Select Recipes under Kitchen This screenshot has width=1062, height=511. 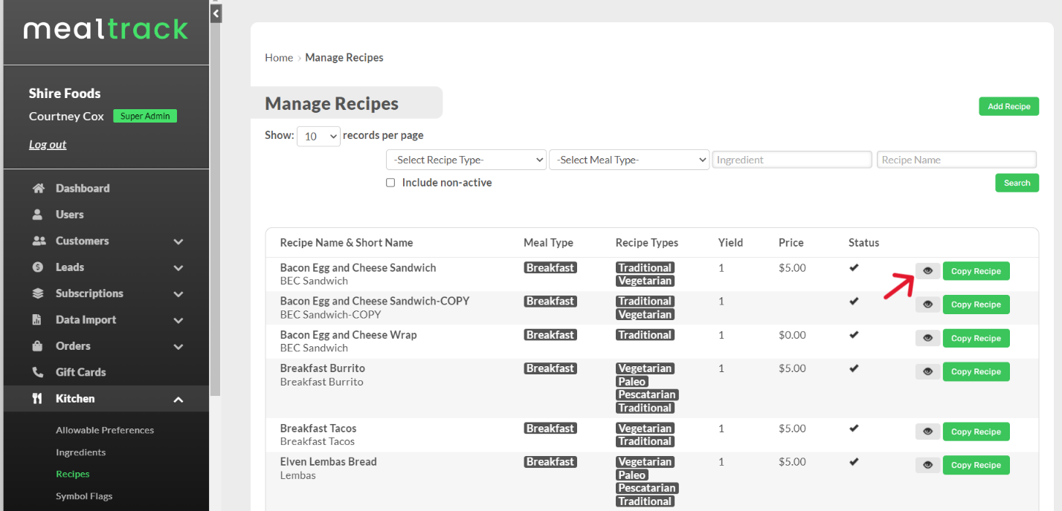73,474
